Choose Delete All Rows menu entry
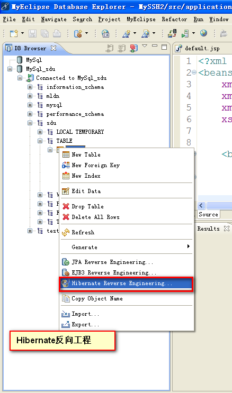This screenshot has width=232, height=393. click(x=127, y=217)
